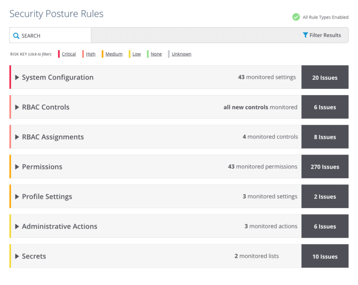This screenshot has height=285, width=358.
Task: Open the 20 Issues button for System Configuration
Action: (x=325, y=77)
